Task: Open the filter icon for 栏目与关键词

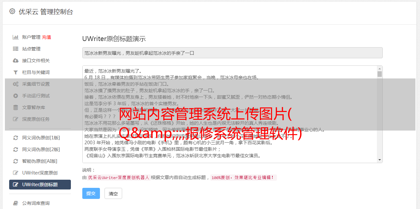Action: pos(15,72)
